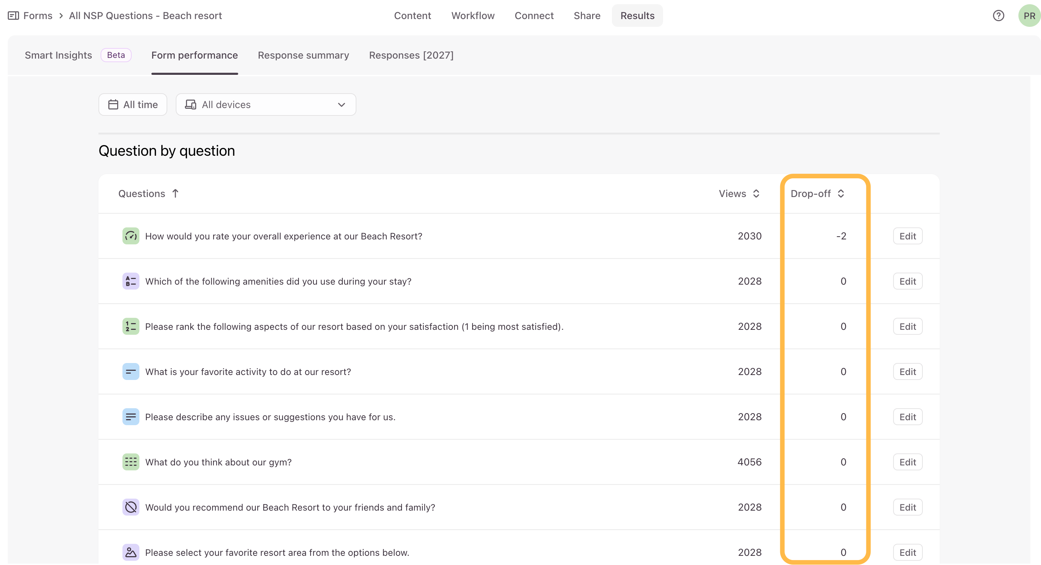Go back to Forms via breadcrumb

point(38,16)
